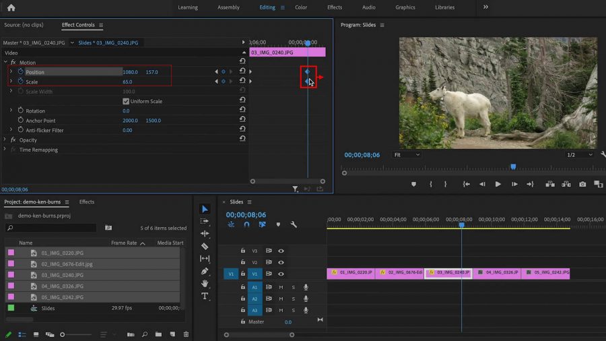606x341 pixels.
Task: Toggle Scale animation stopwatch
Action: (x=21, y=81)
